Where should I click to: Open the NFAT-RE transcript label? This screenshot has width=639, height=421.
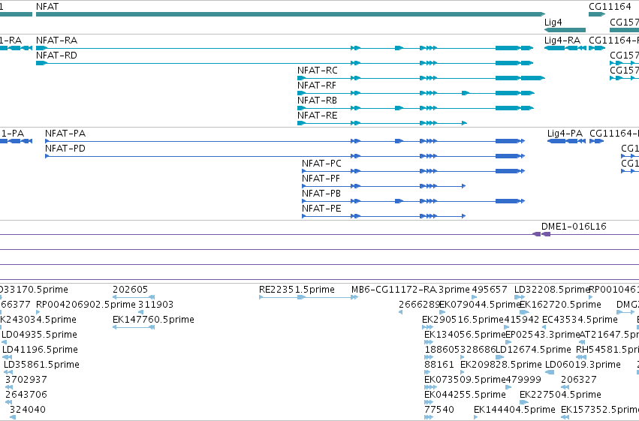(317, 116)
